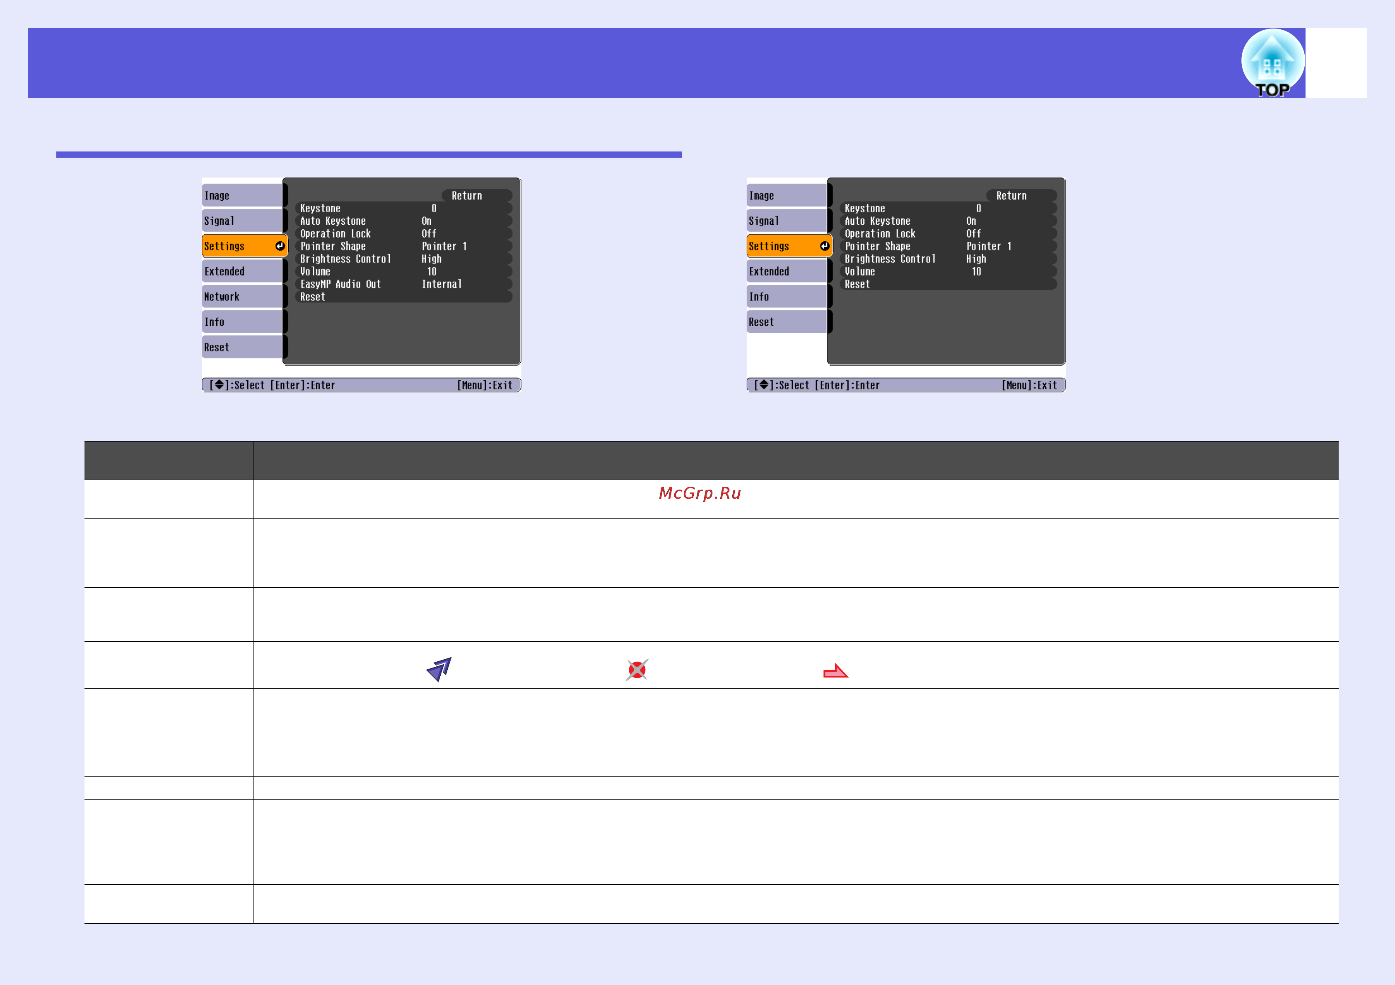Click the TOP home icon
The height and width of the screenshot is (985, 1395).
[1272, 63]
